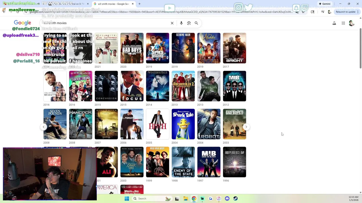Select the Hitch movie poster

158,124
